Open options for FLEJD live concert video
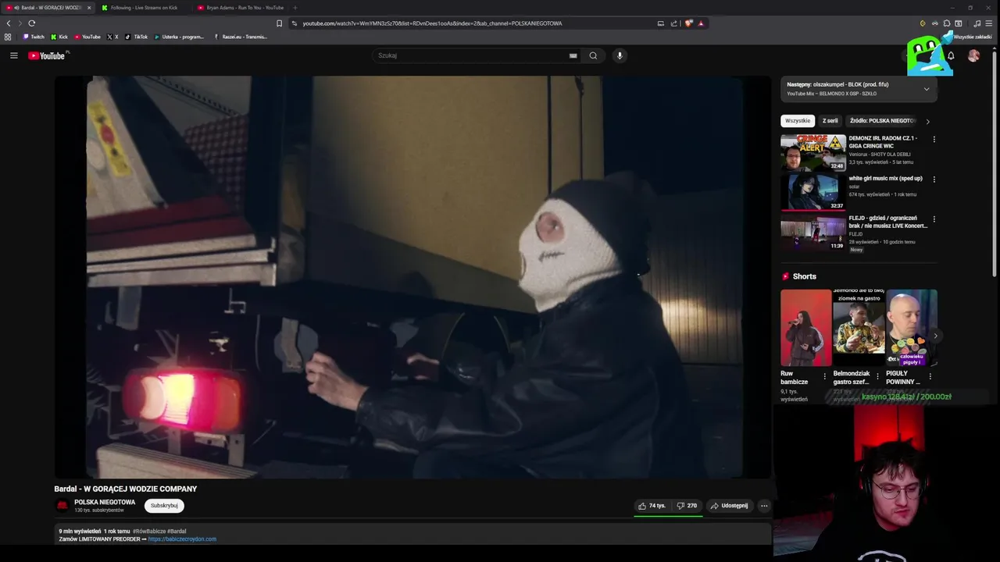This screenshot has height=562, width=1000. [x=934, y=219]
